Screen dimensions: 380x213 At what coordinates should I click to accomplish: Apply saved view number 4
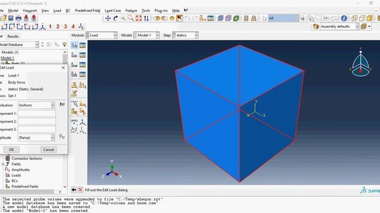click(73, 27)
